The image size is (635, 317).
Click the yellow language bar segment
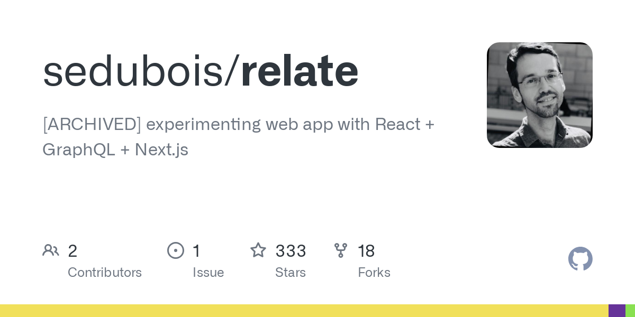pyautogui.click(x=304, y=311)
